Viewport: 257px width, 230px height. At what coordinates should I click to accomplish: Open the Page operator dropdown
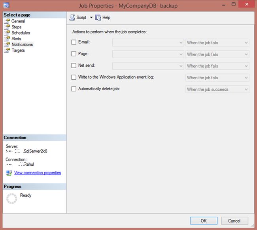(x=148, y=54)
